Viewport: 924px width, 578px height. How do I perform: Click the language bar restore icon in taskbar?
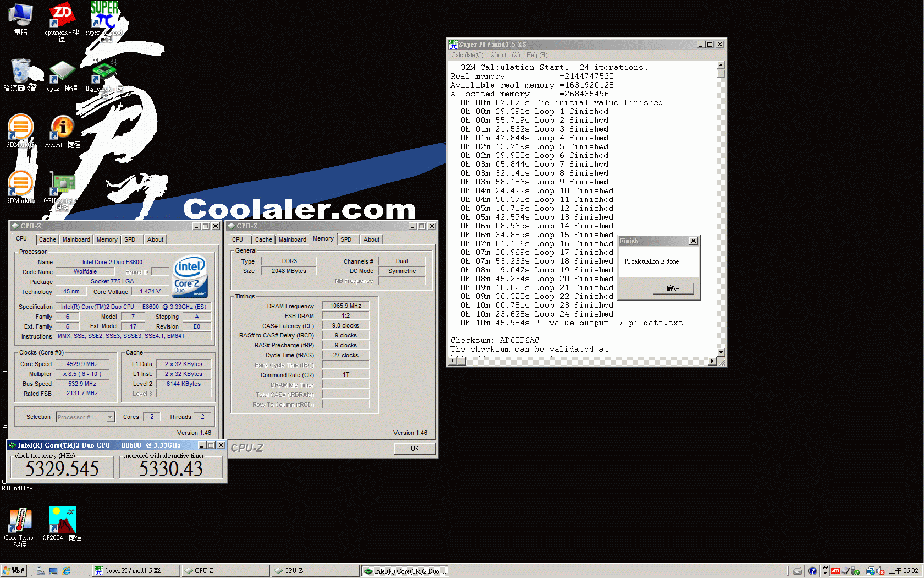tap(825, 568)
